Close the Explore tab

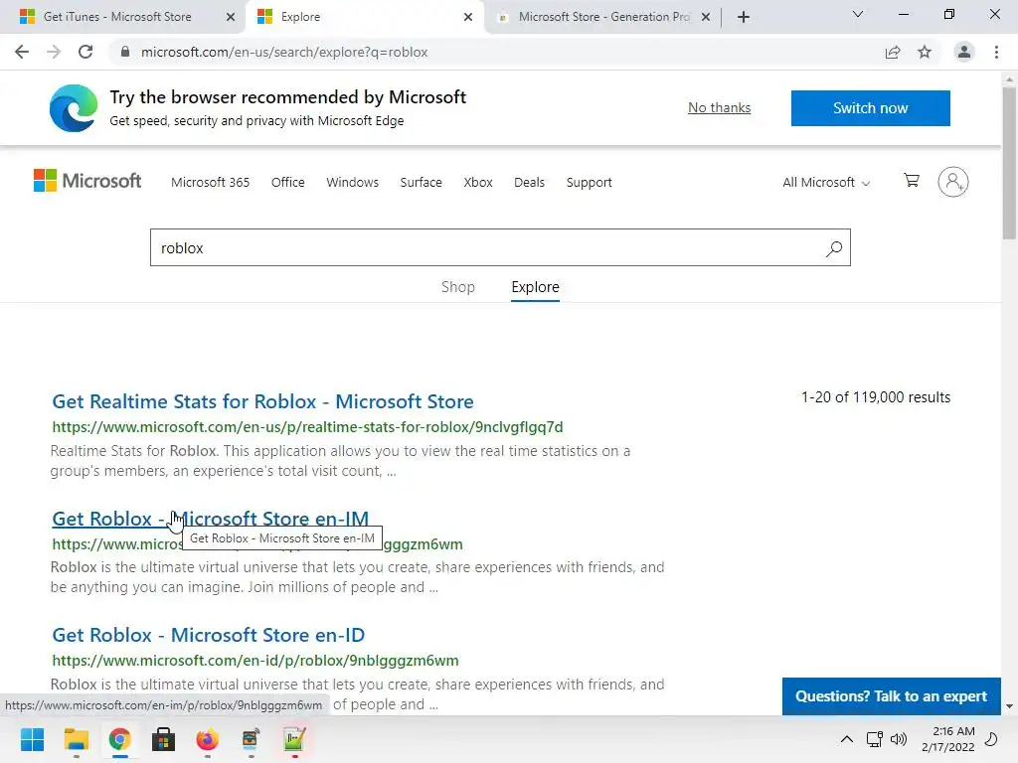468,17
